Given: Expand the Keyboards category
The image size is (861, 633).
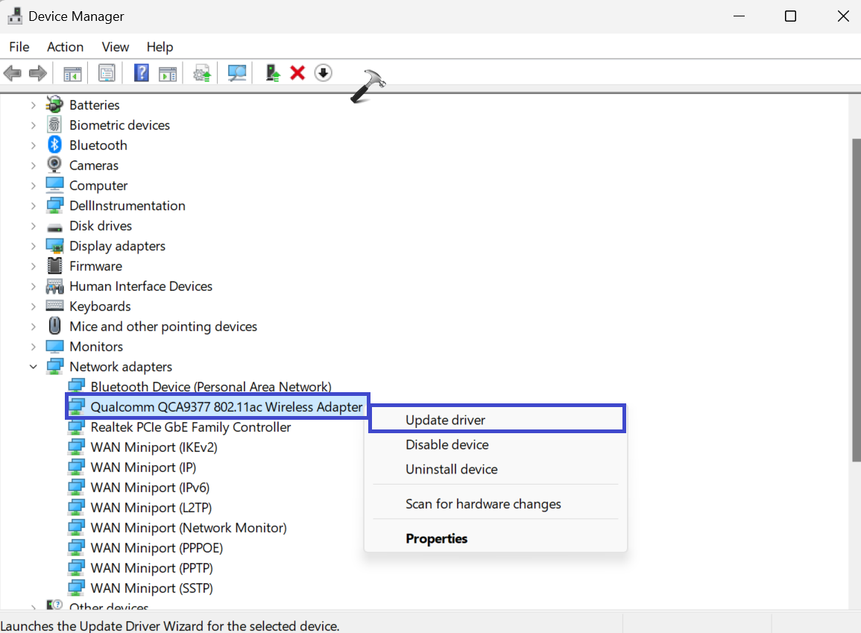Looking at the screenshot, I should 34,306.
